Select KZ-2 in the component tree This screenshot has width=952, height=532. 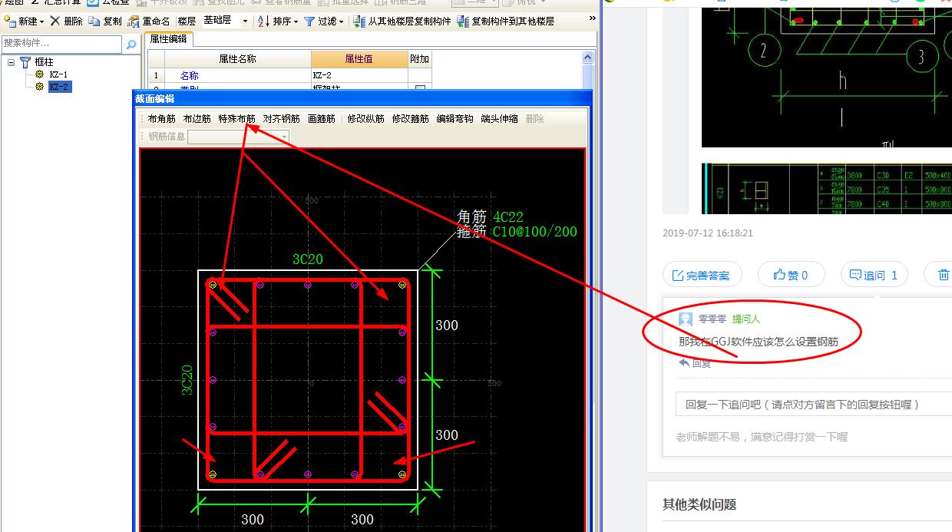point(58,87)
